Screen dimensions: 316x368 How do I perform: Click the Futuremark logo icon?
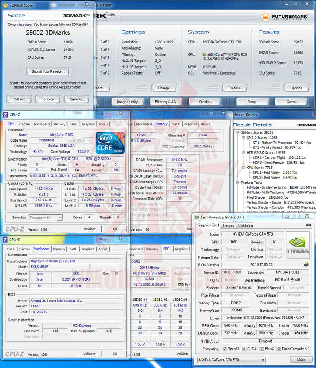(x=265, y=17)
